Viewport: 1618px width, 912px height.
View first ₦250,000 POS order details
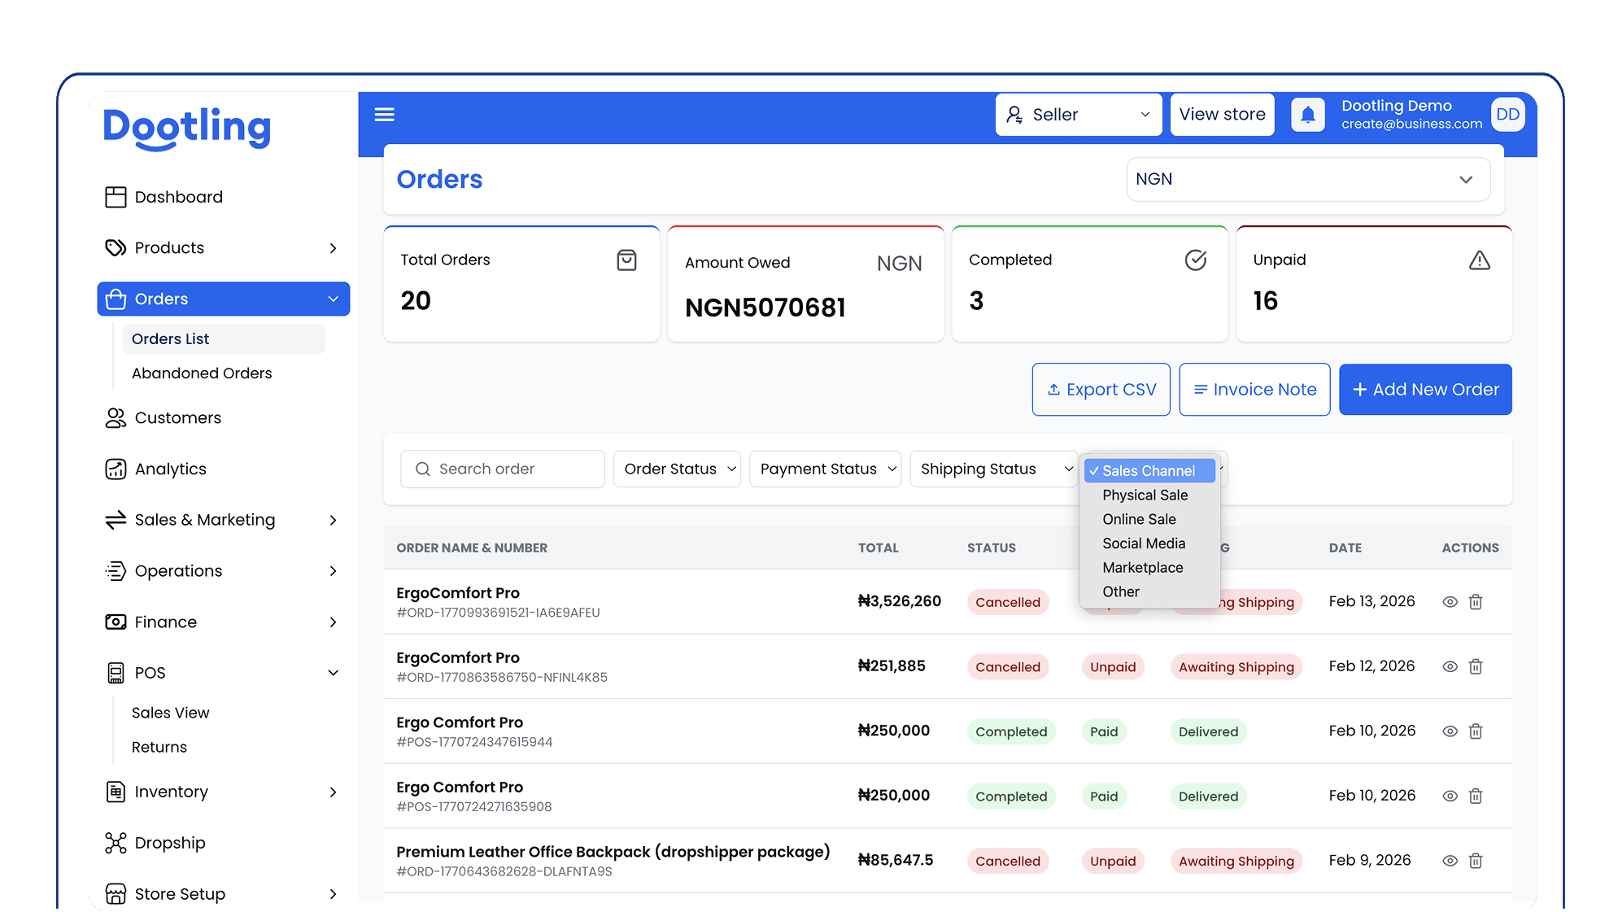click(x=1450, y=731)
